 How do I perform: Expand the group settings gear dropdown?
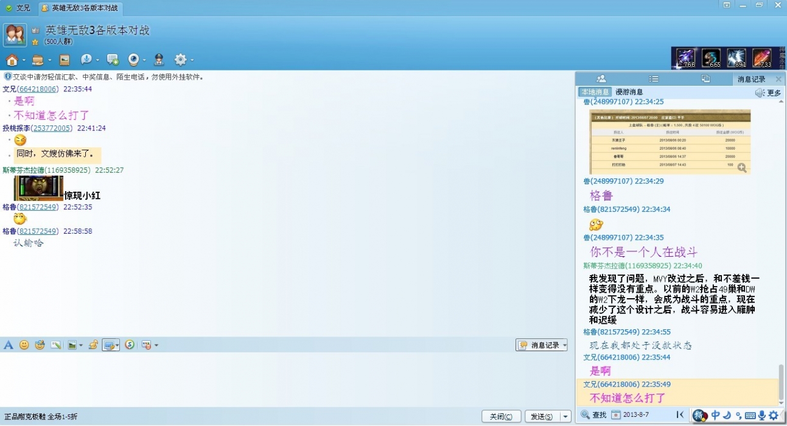(192, 60)
